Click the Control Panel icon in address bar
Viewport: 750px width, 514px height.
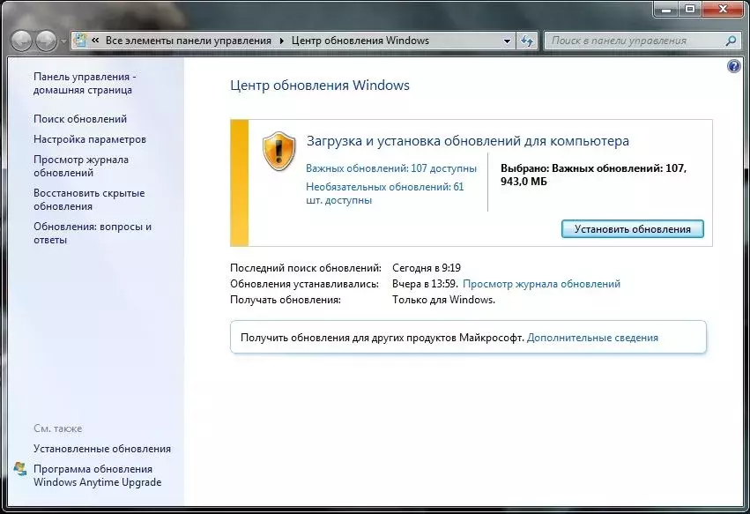click(80, 41)
